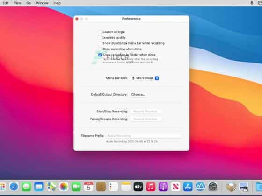Open the Go menu
The height and width of the screenshot is (196, 262).
click(29, 3)
